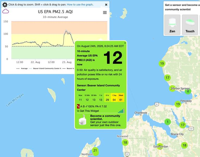Click the Charlevoix town label on map
The height and width of the screenshot is (157, 200).
[x=141, y=113]
